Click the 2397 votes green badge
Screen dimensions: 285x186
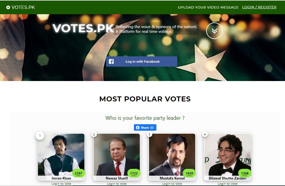(78, 174)
